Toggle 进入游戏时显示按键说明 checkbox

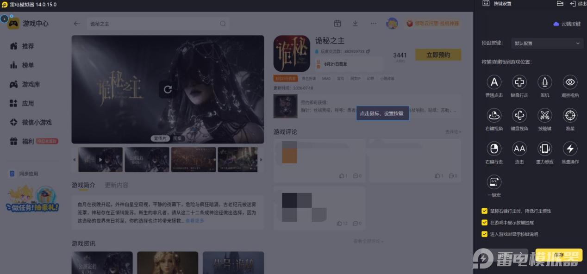coord(485,234)
